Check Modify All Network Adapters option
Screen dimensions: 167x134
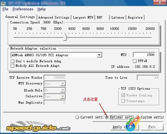pos(12,66)
